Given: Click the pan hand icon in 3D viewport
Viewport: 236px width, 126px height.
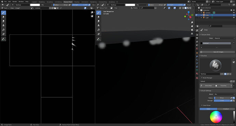Looking at the screenshot, I should click(x=192, y=26).
